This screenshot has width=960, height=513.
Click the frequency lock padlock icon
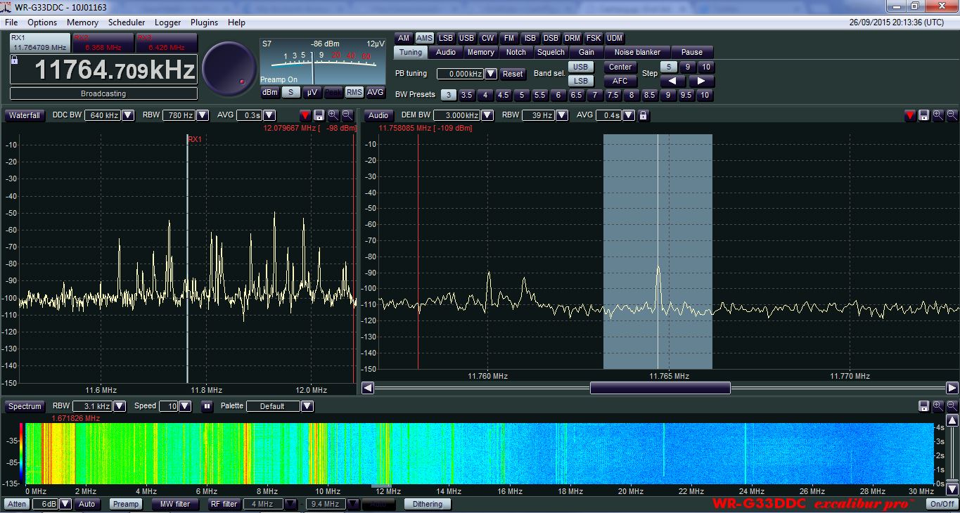point(15,61)
